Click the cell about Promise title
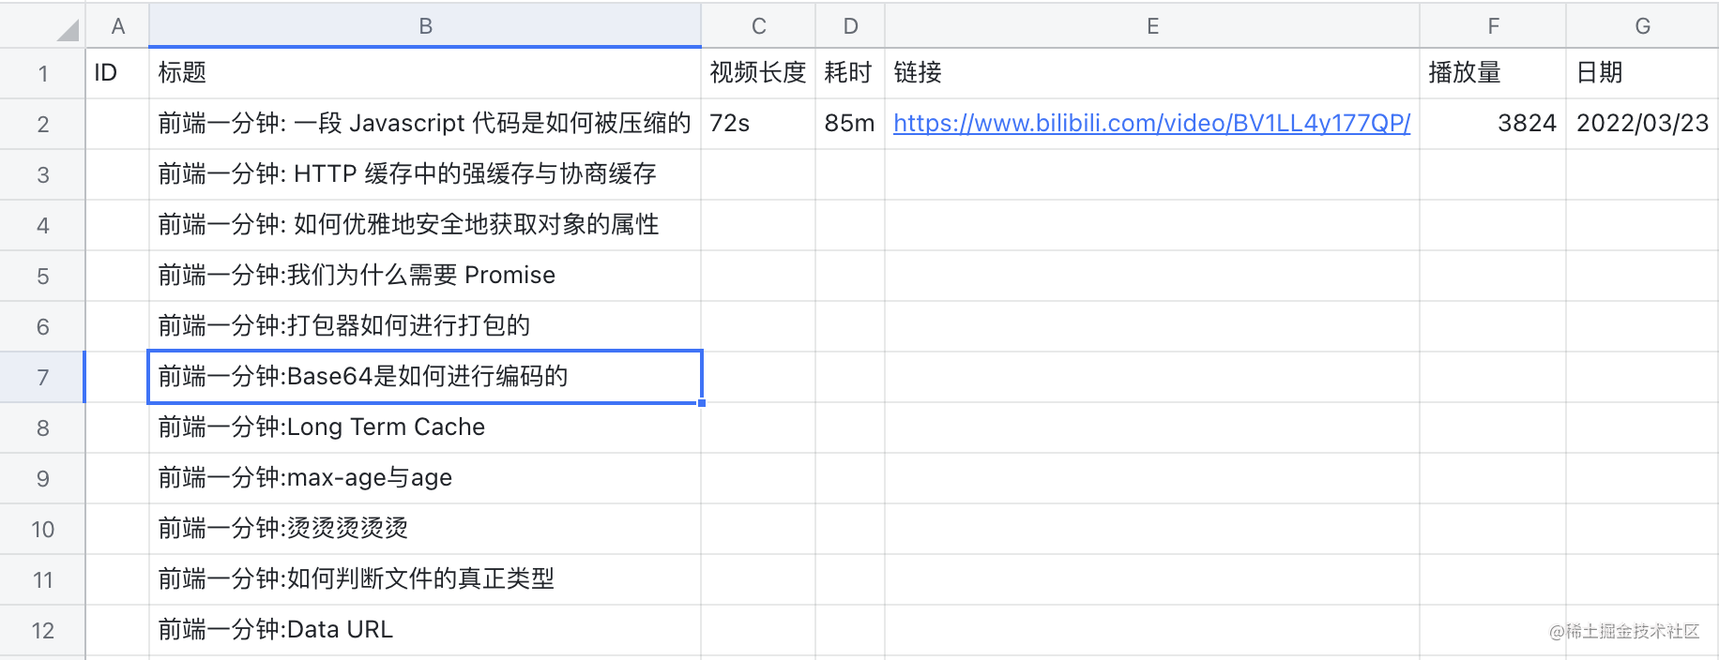The image size is (1719, 660). click(425, 276)
